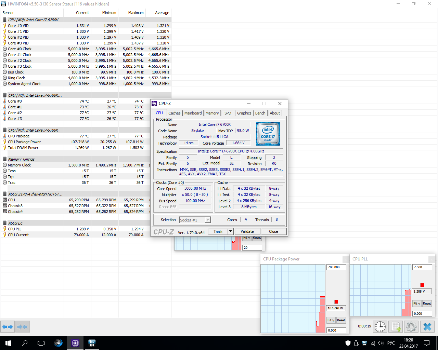Click the purple CPU-Z icon on the taskbar
This screenshot has width=438, height=350.
coord(75,343)
